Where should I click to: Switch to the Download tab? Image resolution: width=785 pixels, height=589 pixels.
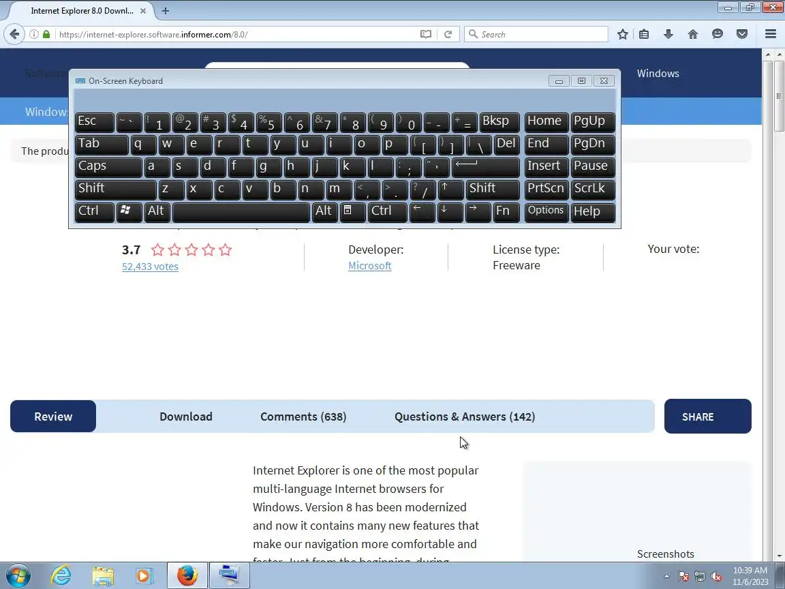point(186,417)
